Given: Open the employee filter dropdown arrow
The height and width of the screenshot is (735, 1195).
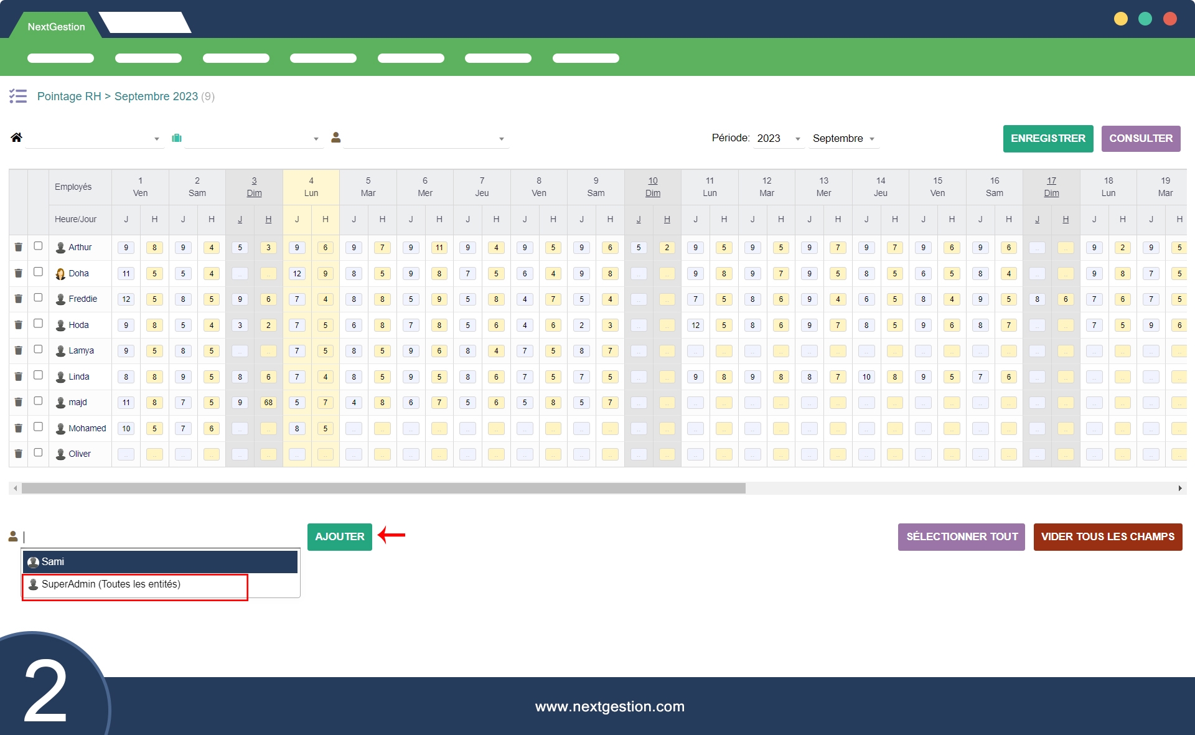Looking at the screenshot, I should [x=501, y=139].
